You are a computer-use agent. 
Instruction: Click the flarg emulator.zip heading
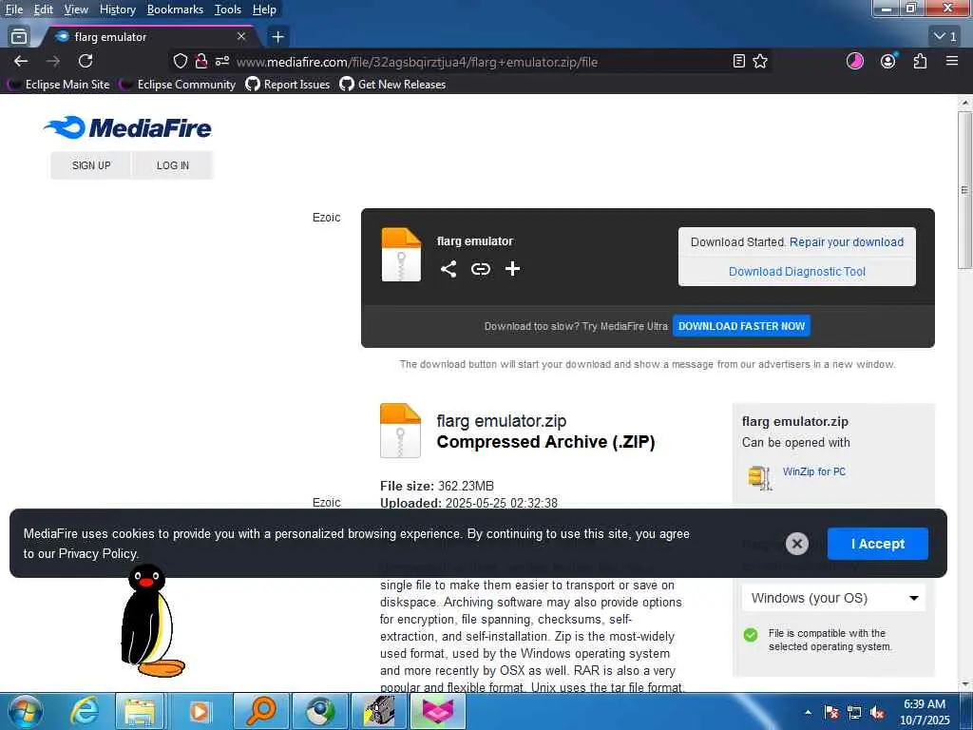click(x=502, y=421)
